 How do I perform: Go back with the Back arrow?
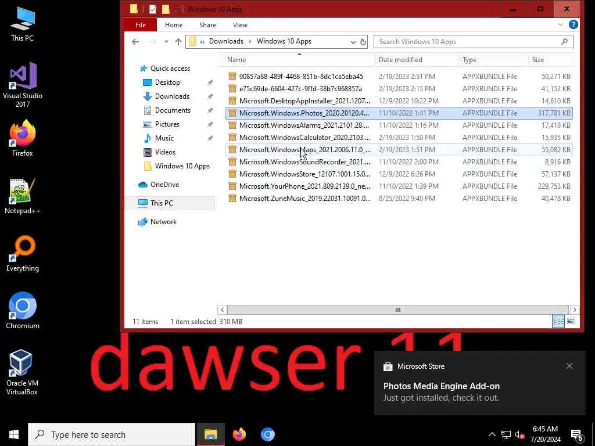pyautogui.click(x=135, y=42)
